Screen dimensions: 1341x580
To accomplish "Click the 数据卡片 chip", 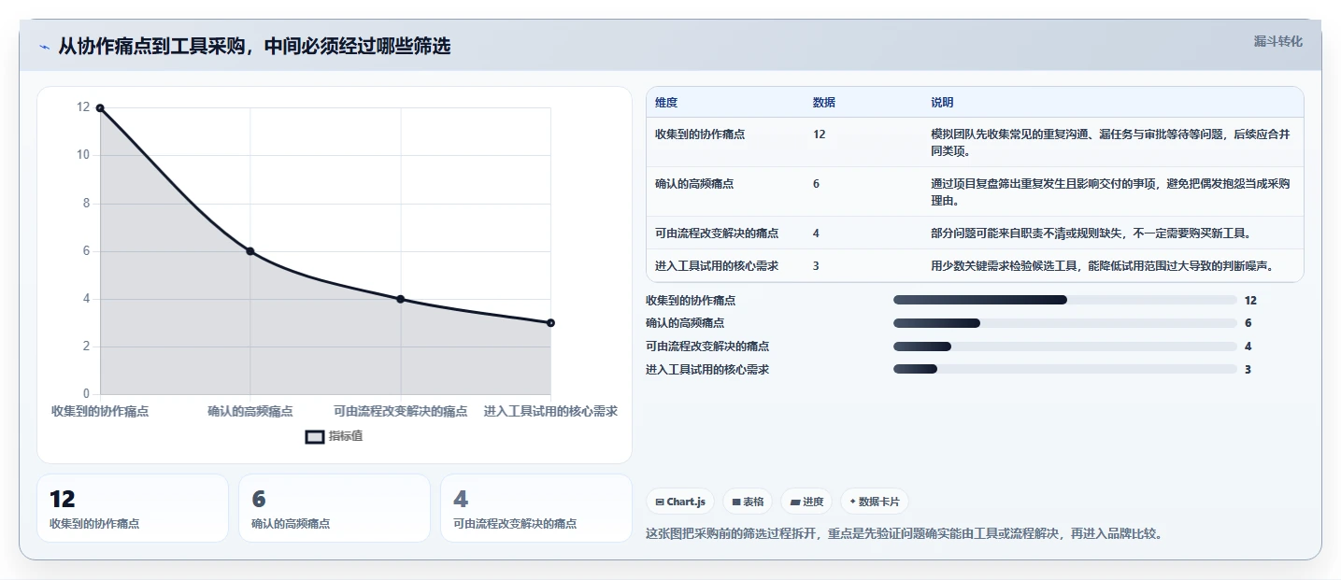I will tap(874, 502).
